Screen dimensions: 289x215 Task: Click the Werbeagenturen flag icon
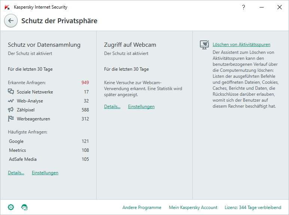11,119
